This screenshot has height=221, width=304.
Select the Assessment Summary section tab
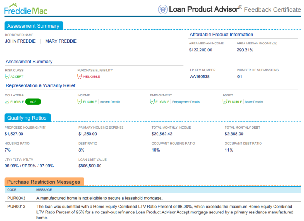click(33, 26)
